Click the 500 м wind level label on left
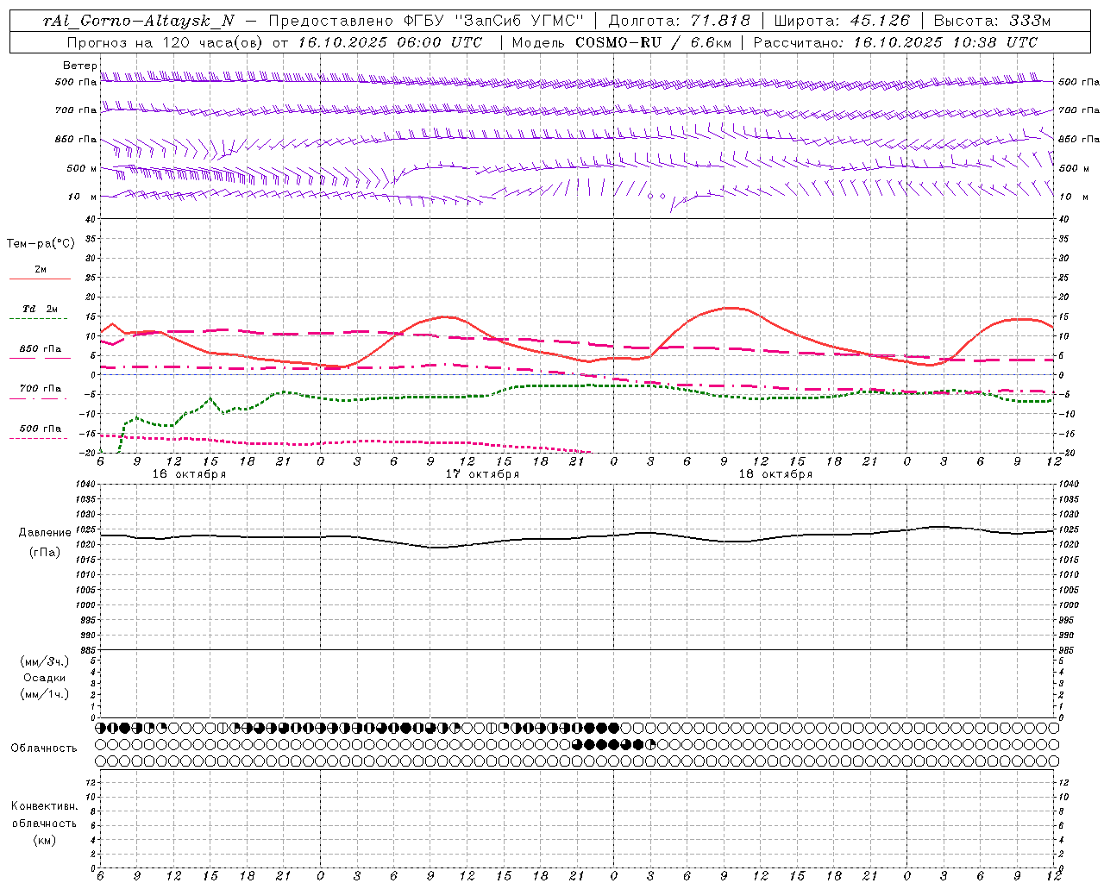 coord(82,168)
